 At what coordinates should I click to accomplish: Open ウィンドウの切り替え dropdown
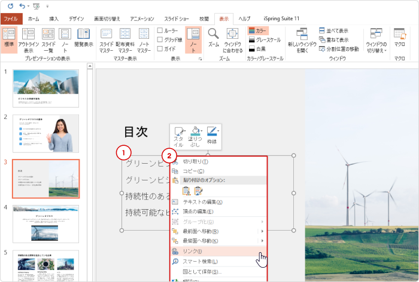tap(377, 40)
